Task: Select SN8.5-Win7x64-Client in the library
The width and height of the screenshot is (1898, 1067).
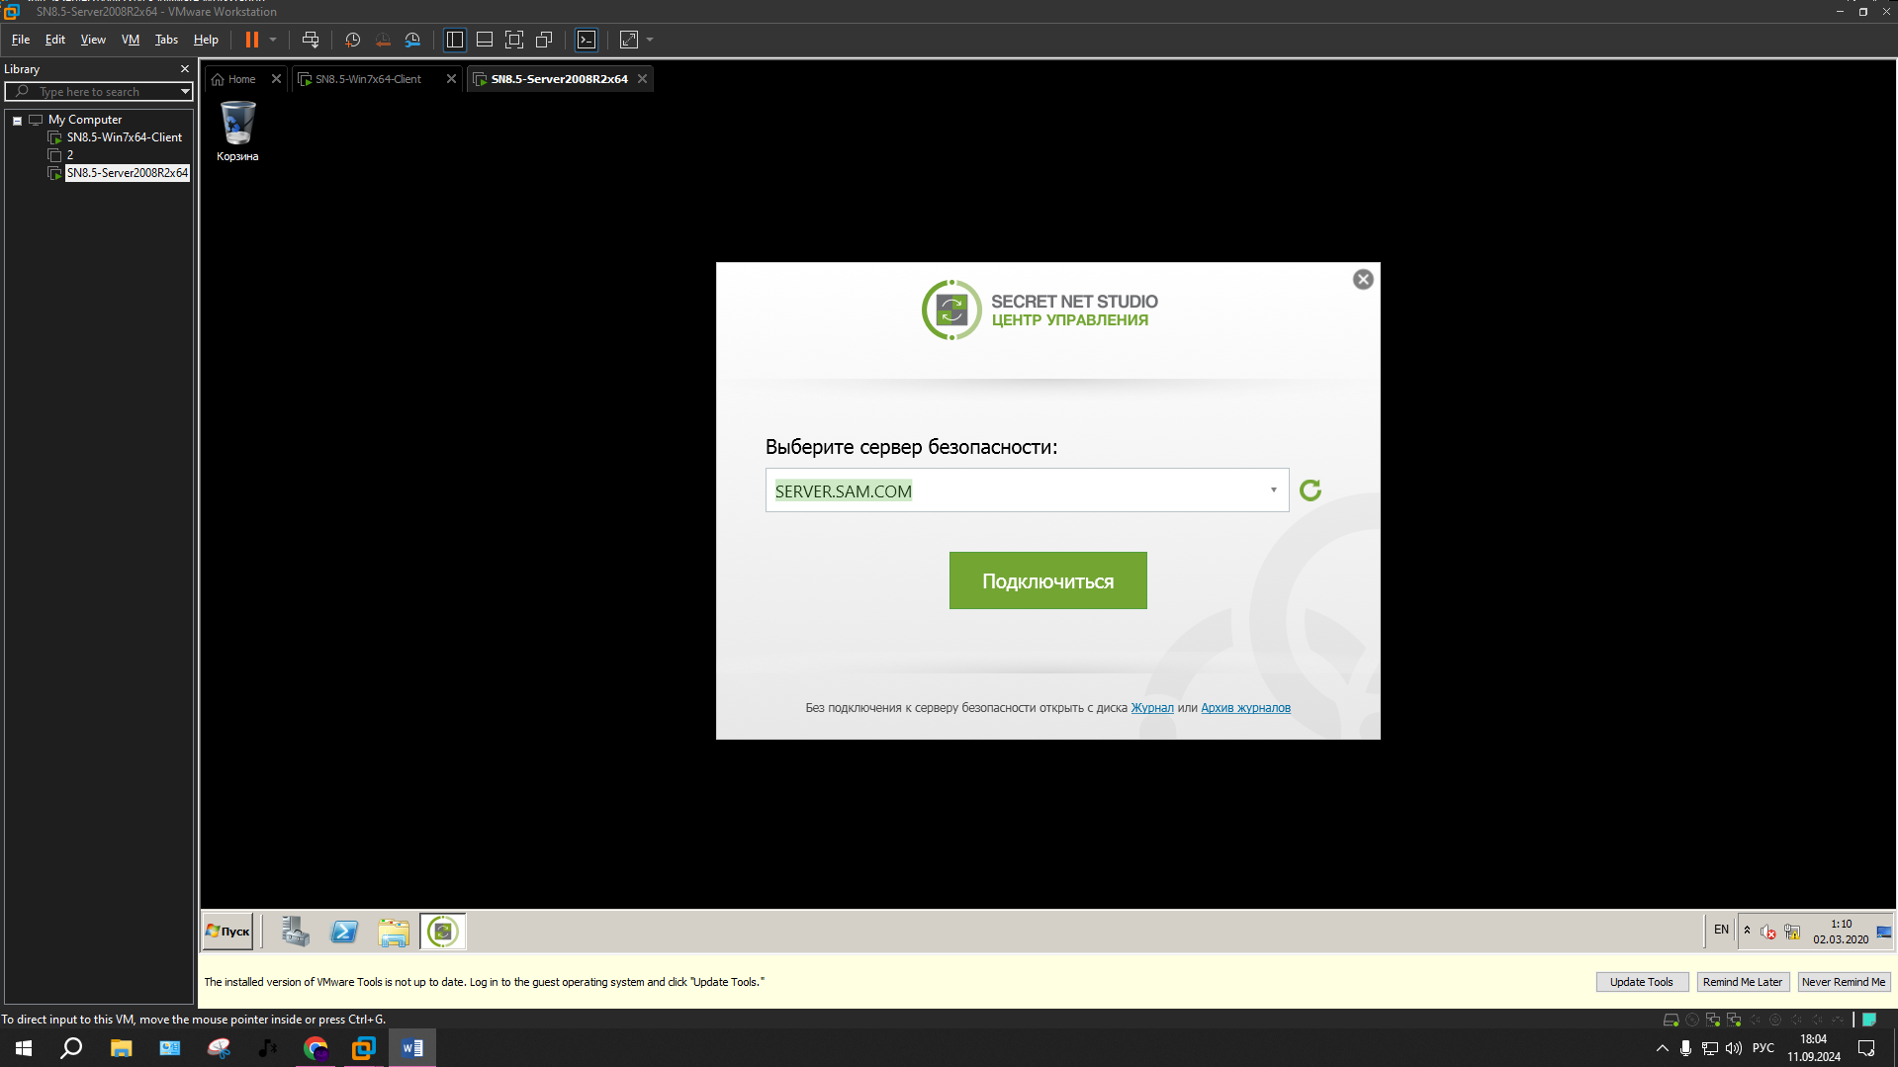Action: [125, 137]
